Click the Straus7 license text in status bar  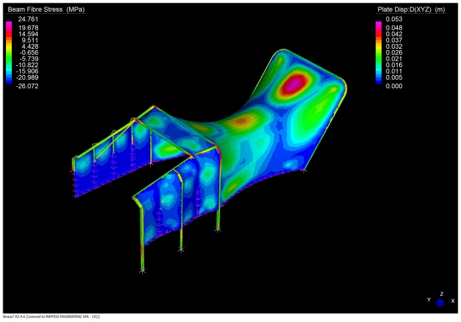(50, 317)
